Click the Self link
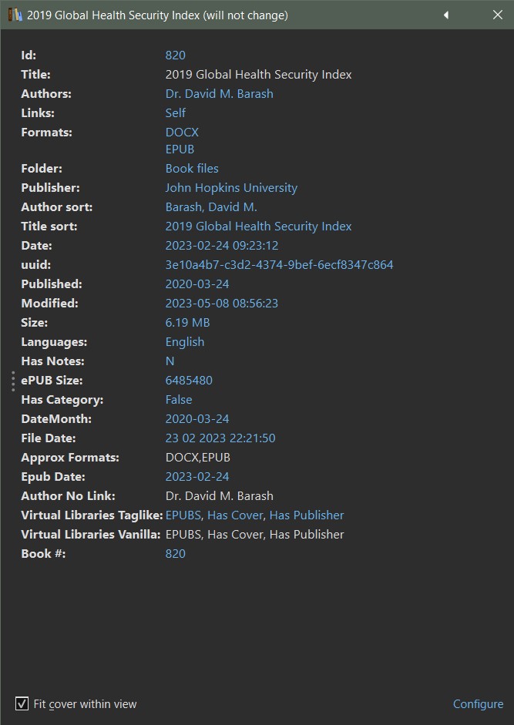The height and width of the screenshot is (725, 514). (x=176, y=113)
